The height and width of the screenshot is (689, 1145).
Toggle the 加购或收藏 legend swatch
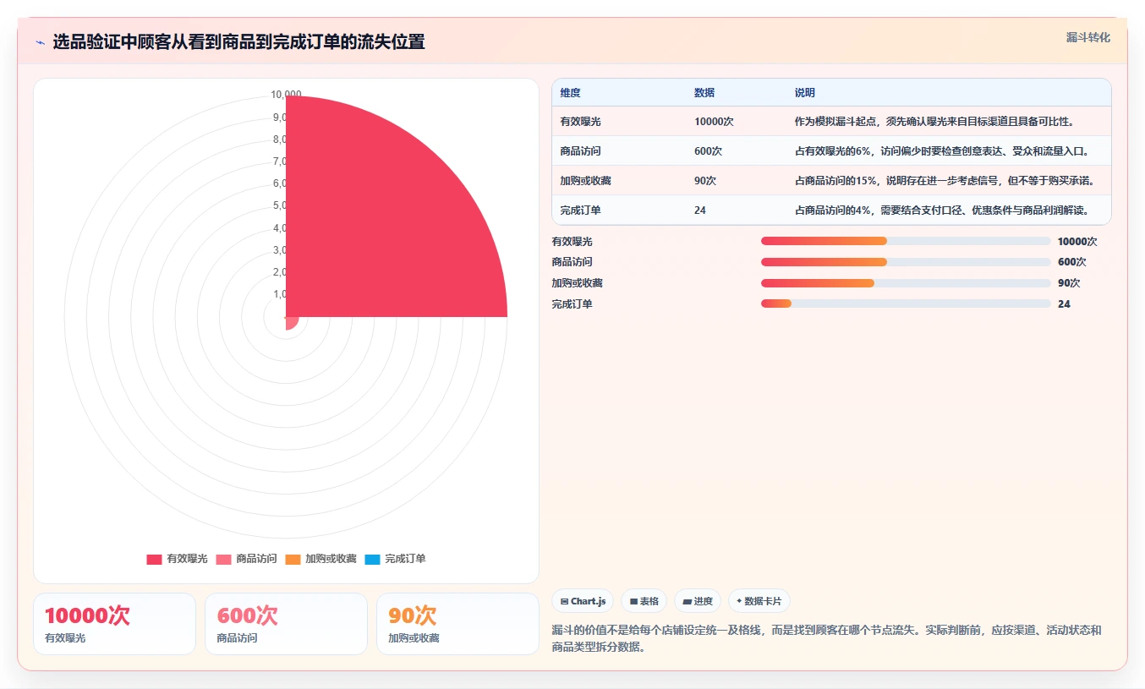[x=293, y=559]
